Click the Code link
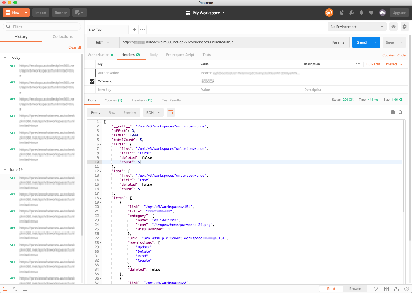 click(401, 55)
